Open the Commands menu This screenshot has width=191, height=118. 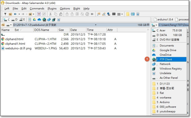click(x=37, y=8)
